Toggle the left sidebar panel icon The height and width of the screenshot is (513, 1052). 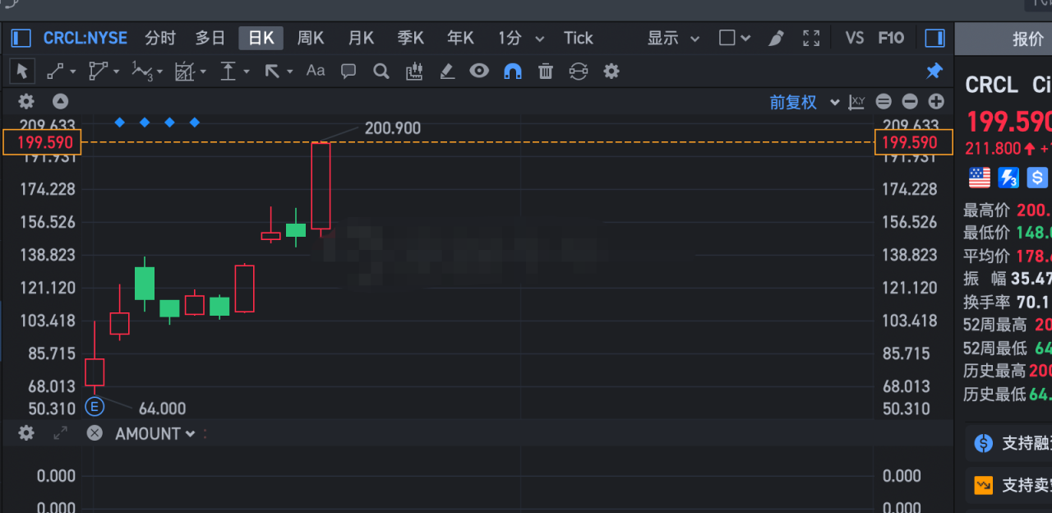(21, 38)
